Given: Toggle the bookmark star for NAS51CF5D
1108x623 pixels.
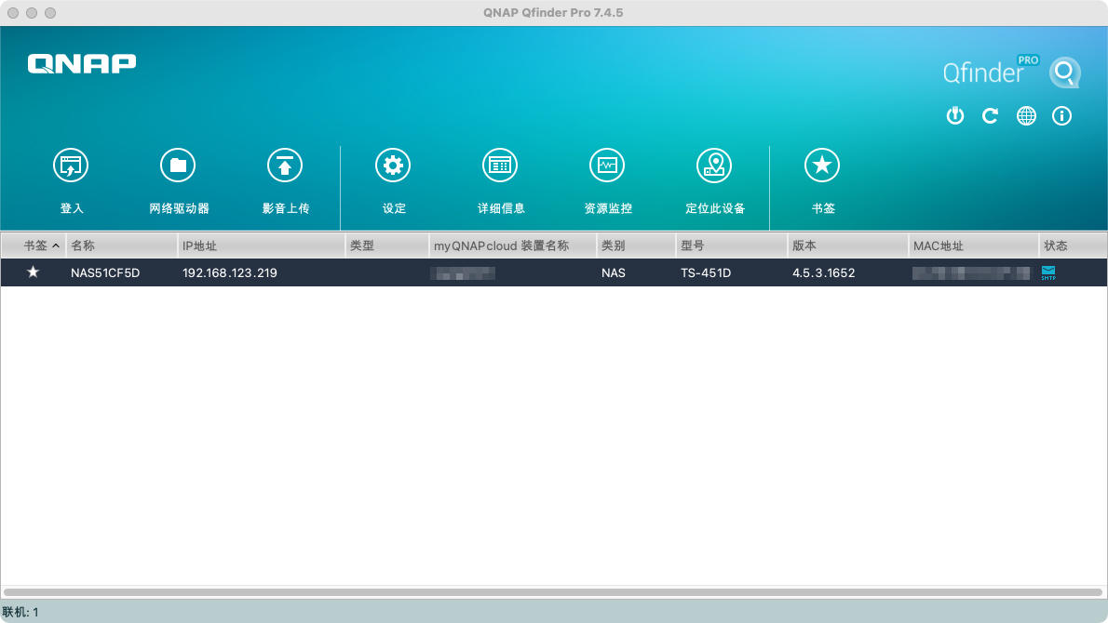Looking at the screenshot, I should tap(33, 272).
